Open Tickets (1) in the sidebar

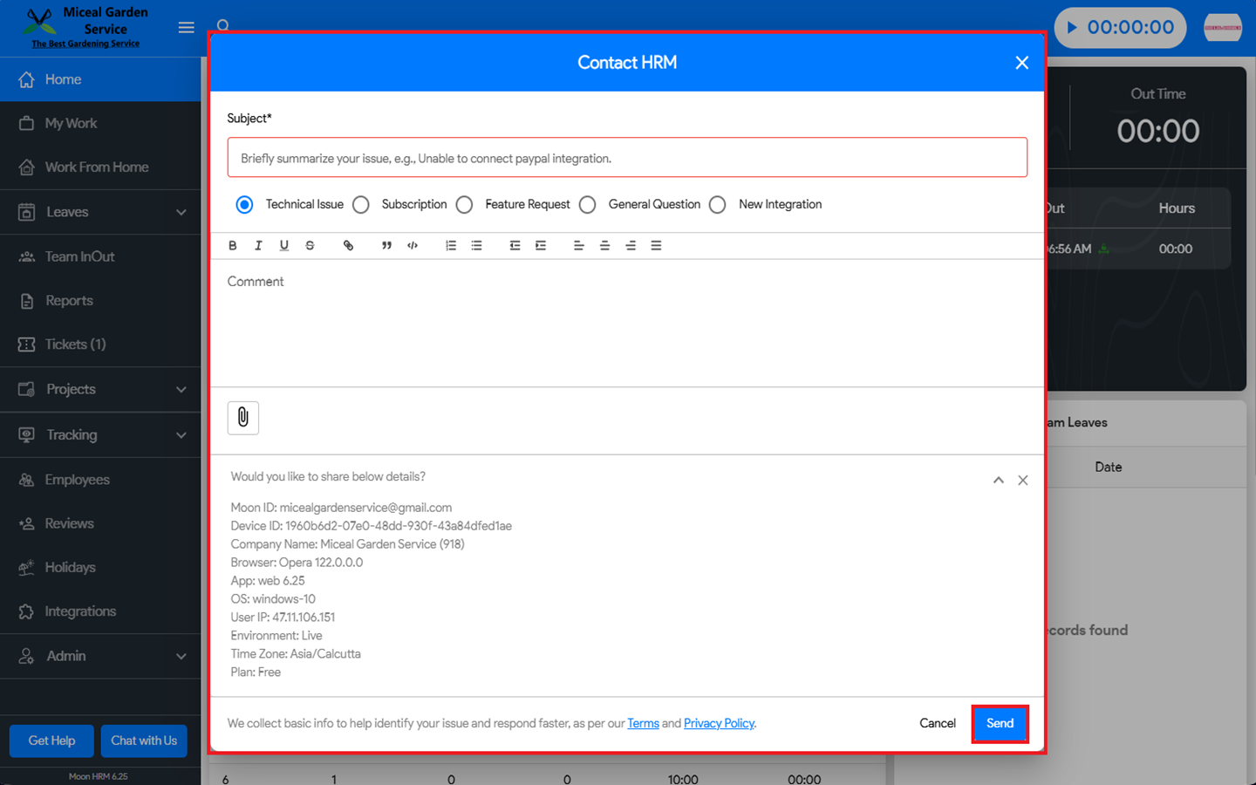pyautogui.click(x=75, y=345)
